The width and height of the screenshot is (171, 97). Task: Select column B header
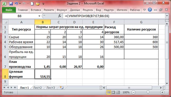click(43, 22)
